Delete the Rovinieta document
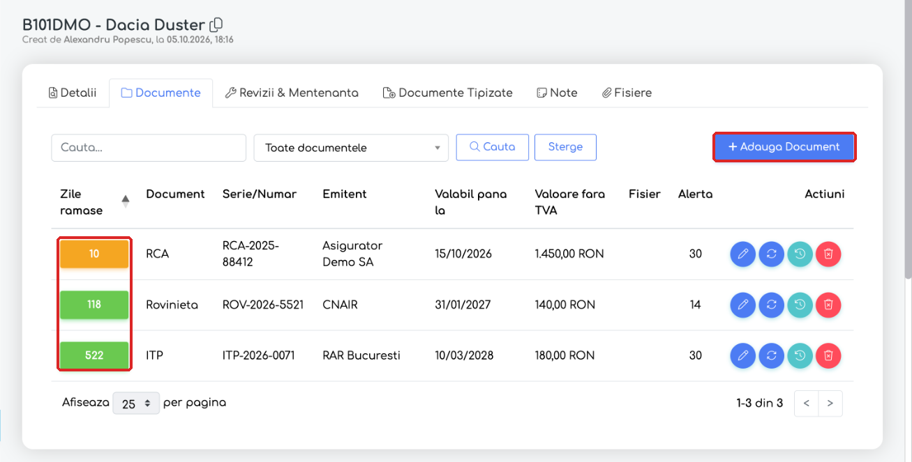This screenshot has width=912, height=462. [x=828, y=305]
